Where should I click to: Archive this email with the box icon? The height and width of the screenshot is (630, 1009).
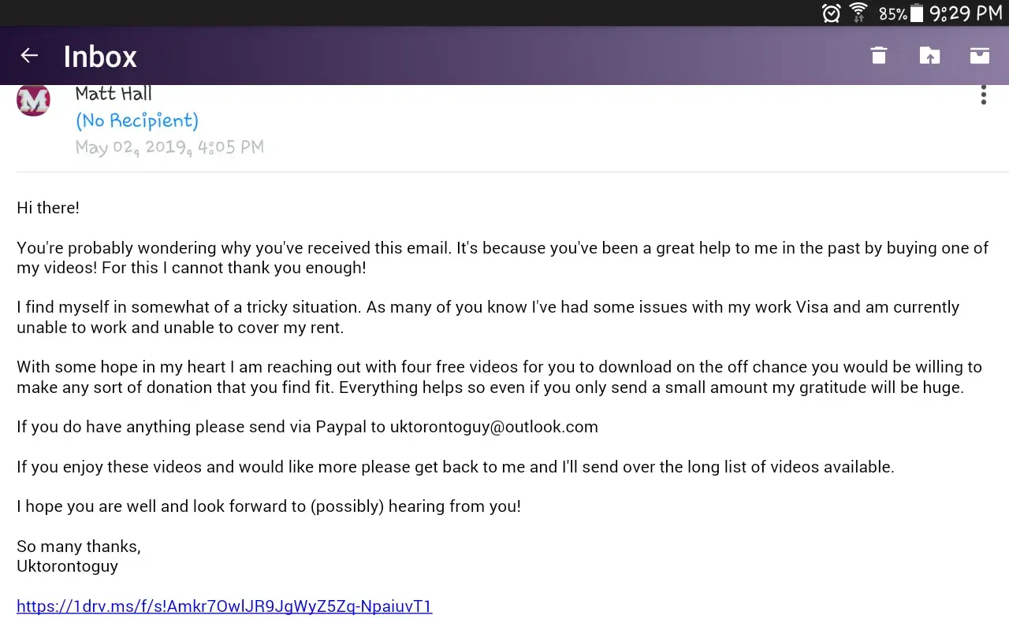(980, 55)
